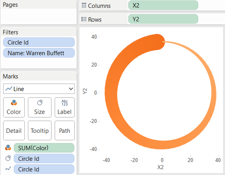Click the SUM(Color) pill
This screenshot has height=175, width=225.
44,148
